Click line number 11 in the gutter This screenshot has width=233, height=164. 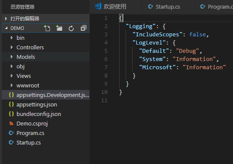[x=104, y=100]
